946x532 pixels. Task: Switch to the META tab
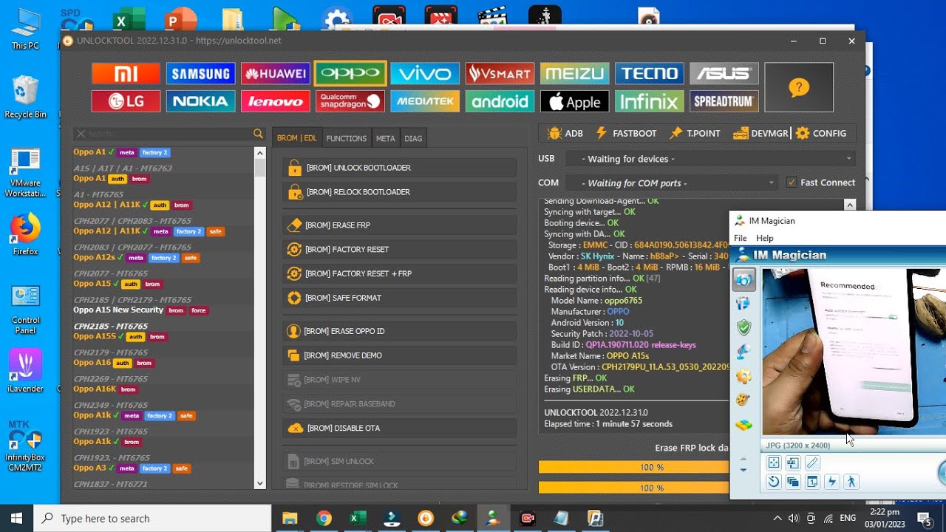tap(385, 138)
